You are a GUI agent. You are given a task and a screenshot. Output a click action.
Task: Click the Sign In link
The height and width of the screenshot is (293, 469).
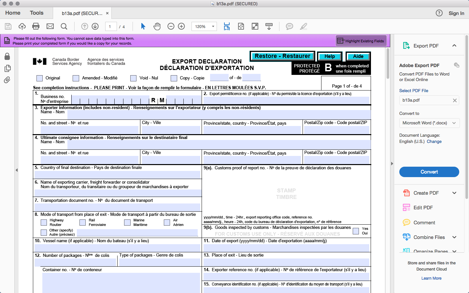pyautogui.click(x=456, y=13)
